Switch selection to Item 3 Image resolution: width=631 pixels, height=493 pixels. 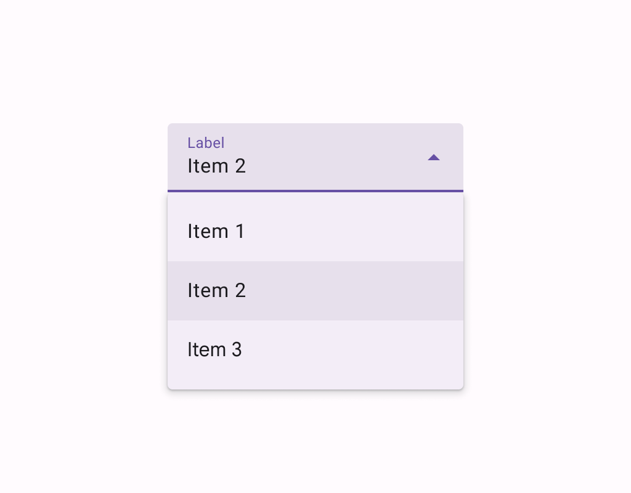click(x=315, y=350)
